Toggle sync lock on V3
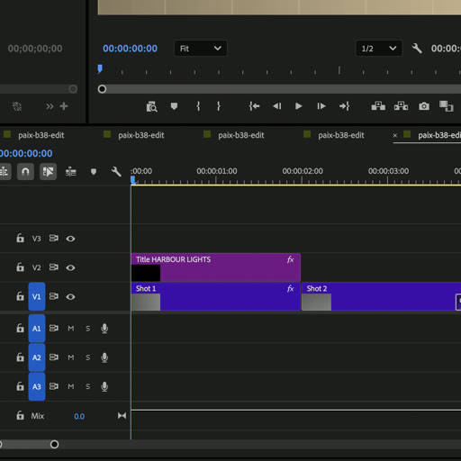 [x=54, y=239]
